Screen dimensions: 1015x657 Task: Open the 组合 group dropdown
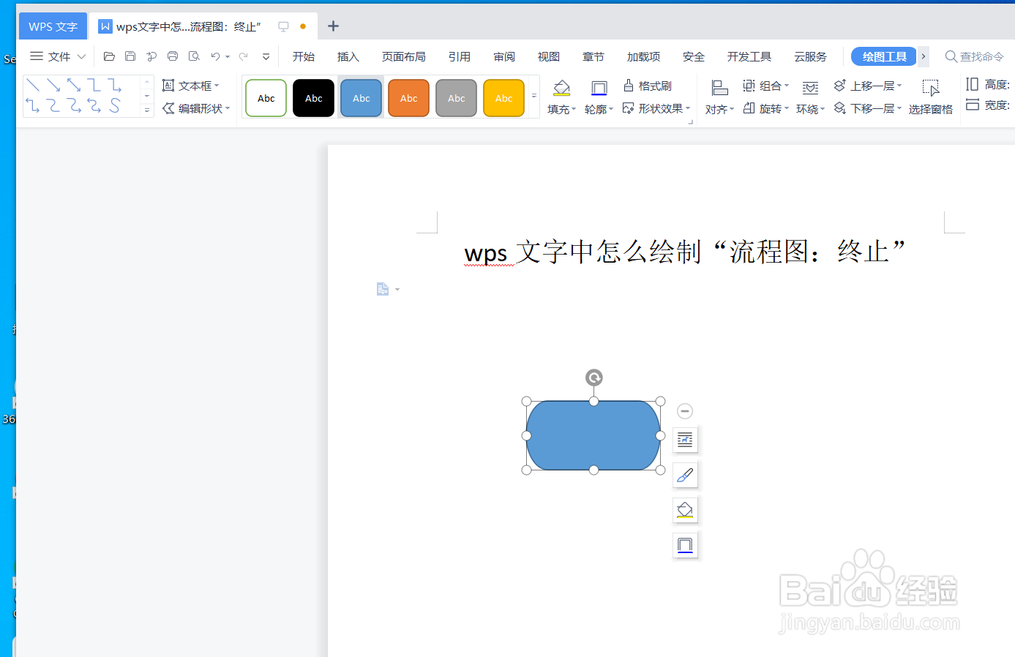766,86
